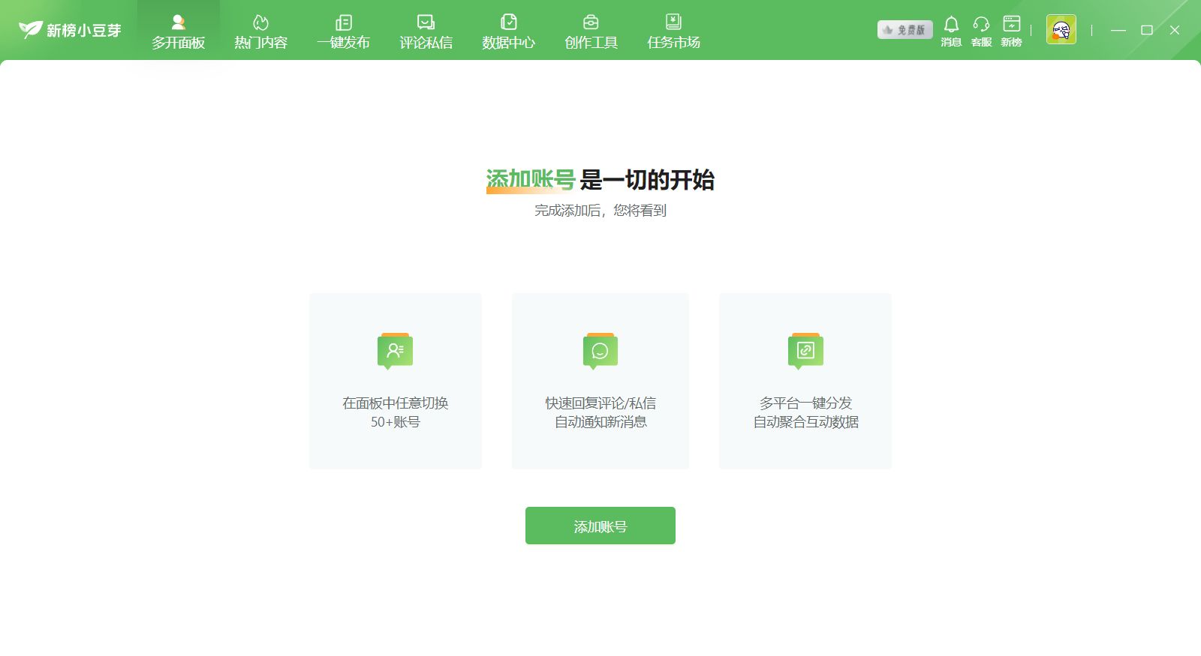1201x656 pixels.
Task: Open the 多开面板 tab
Action: pyautogui.click(x=179, y=31)
